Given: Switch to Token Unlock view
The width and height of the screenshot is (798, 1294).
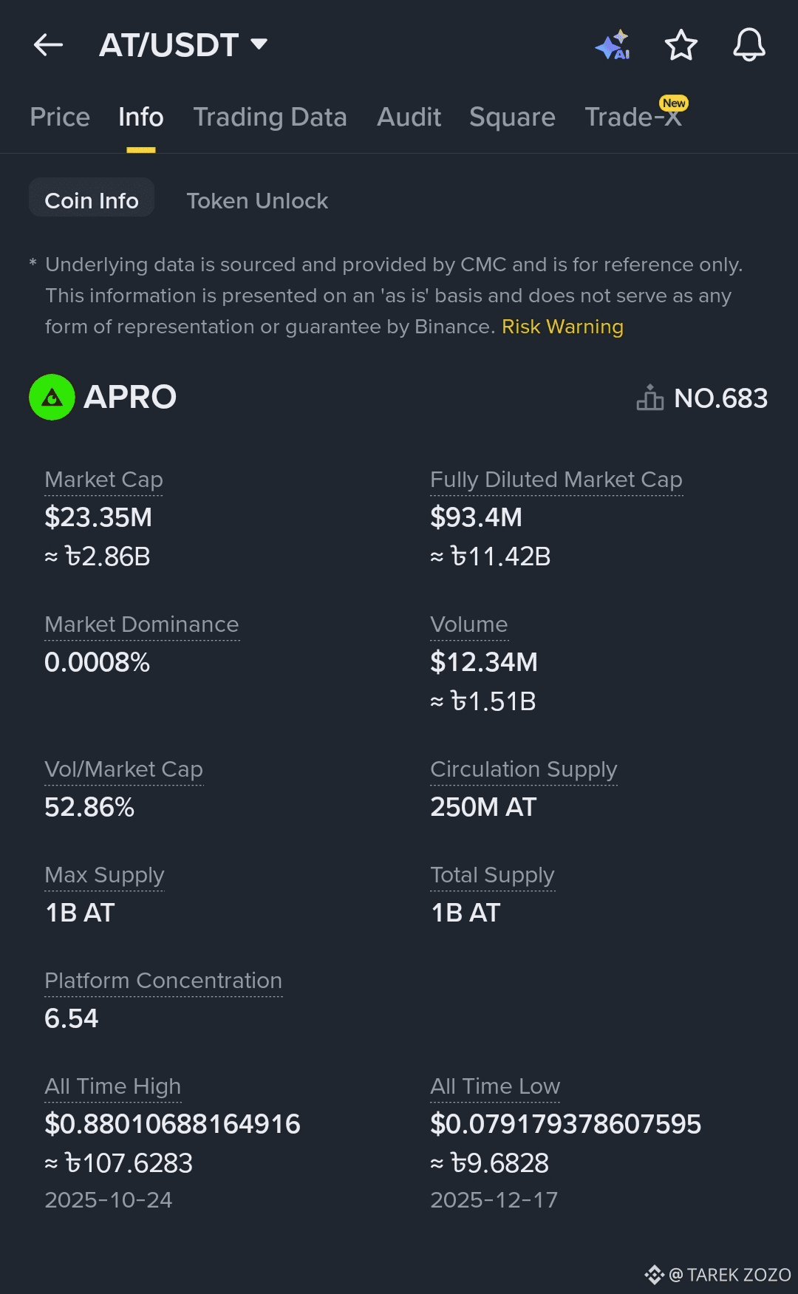Looking at the screenshot, I should tap(257, 200).
